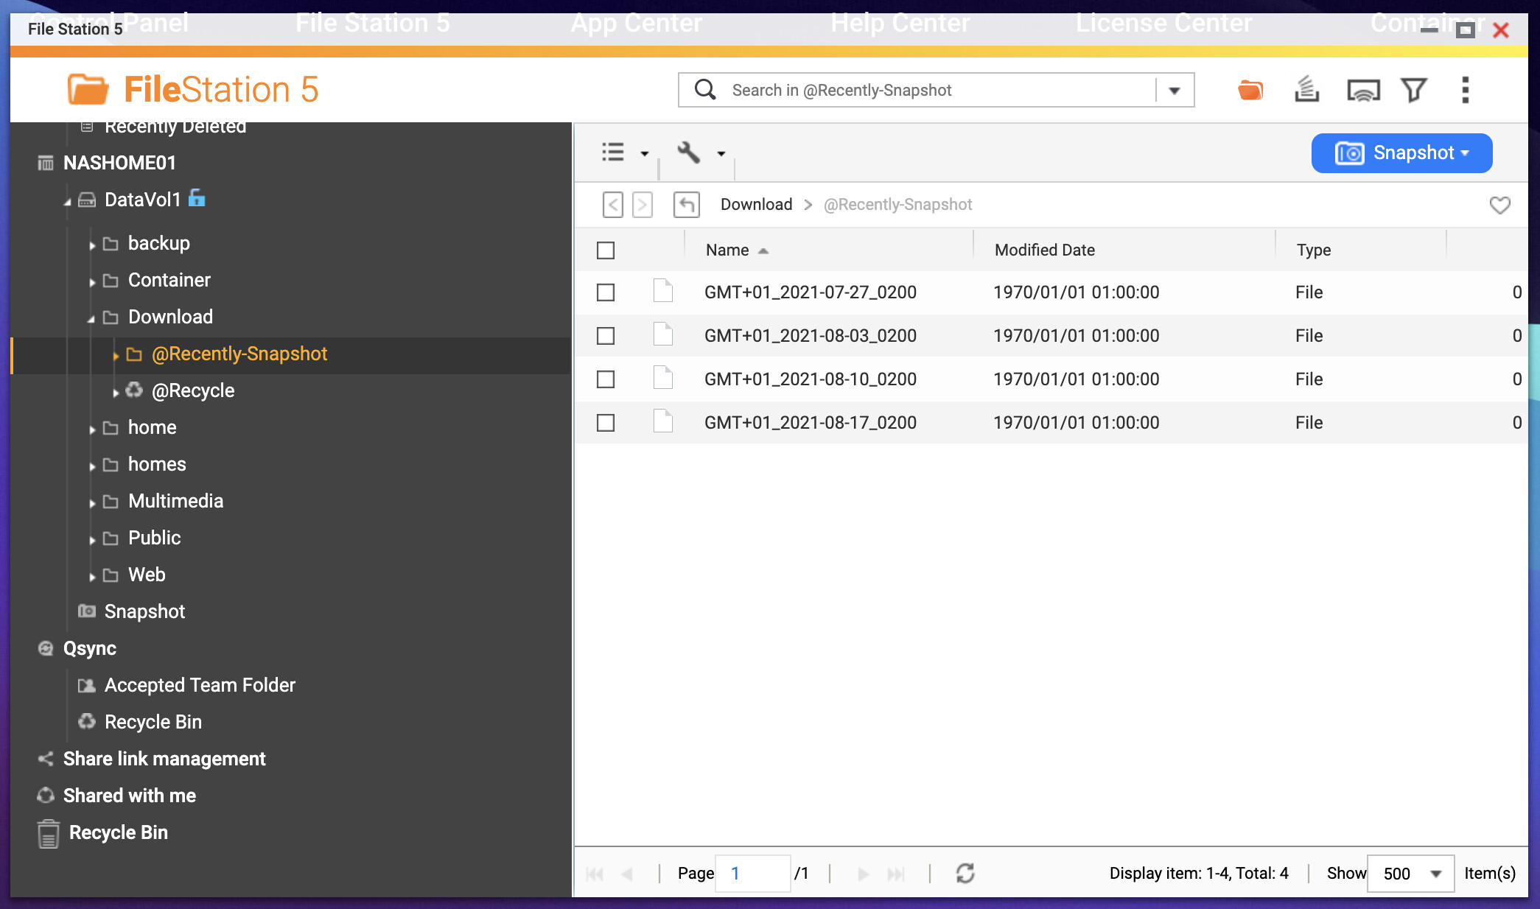Jump to last page icon

[896, 874]
